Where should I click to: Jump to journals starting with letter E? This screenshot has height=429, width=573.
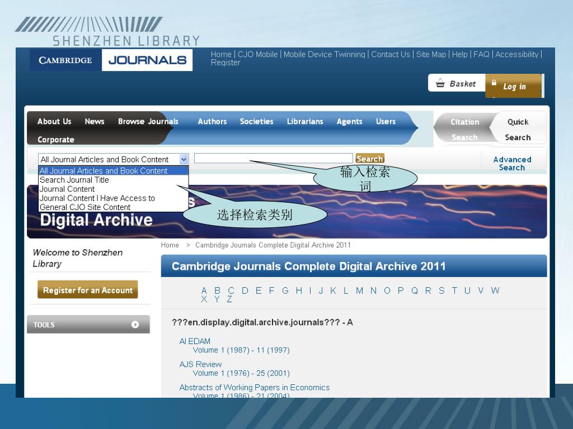coord(259,290)
